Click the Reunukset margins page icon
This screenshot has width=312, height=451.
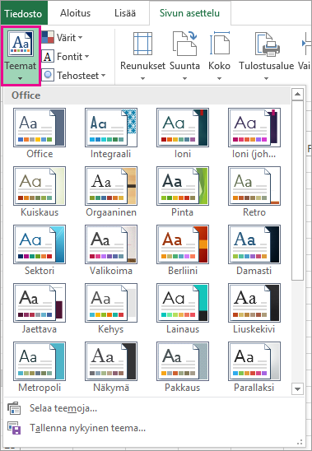pyautogui.click(x=142, y=44)
